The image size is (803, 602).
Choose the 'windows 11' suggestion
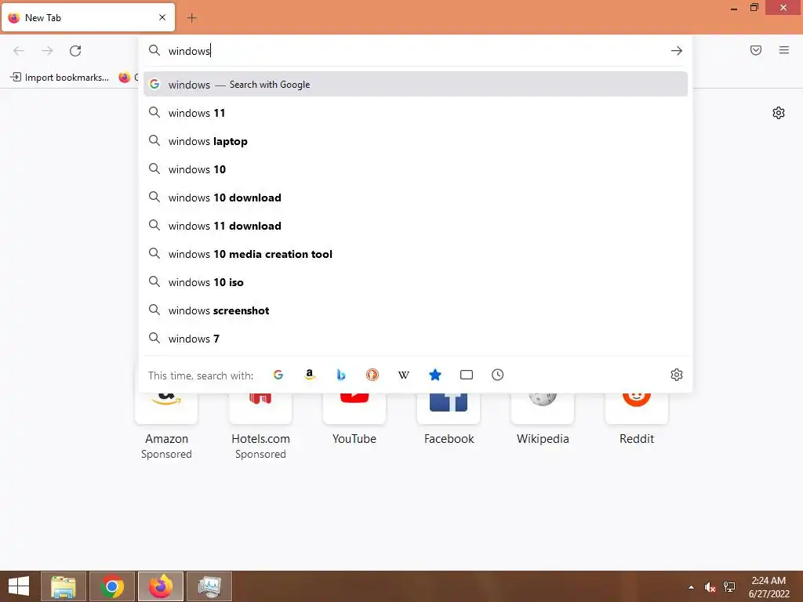[416, 113]
